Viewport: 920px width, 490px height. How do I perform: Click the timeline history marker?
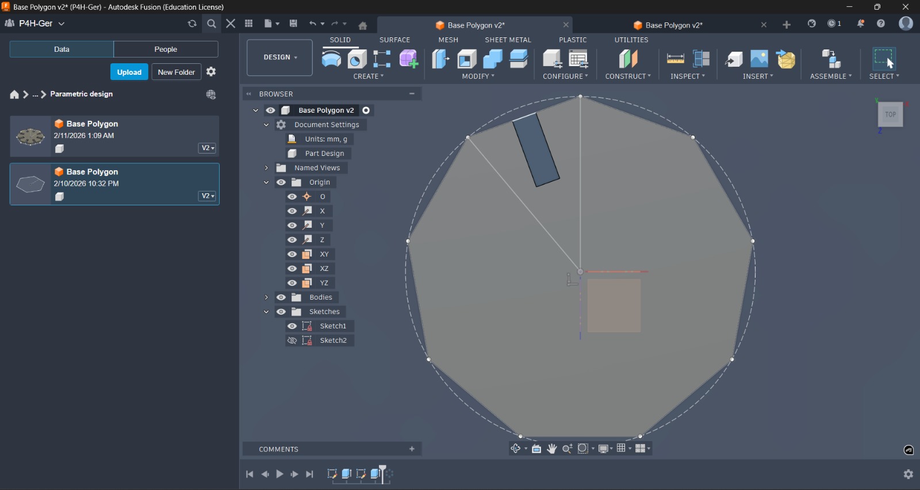(x=383, y=473)
